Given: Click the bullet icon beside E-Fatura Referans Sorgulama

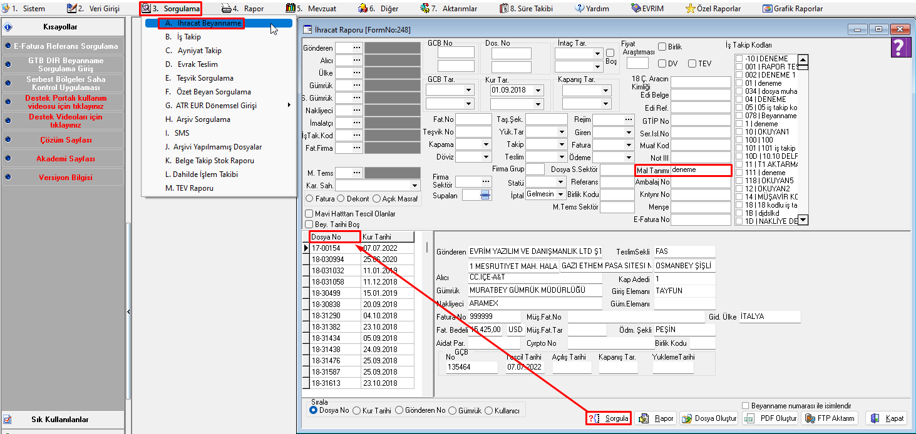Looking at the screenshot, I should click(x=8, y=47).
